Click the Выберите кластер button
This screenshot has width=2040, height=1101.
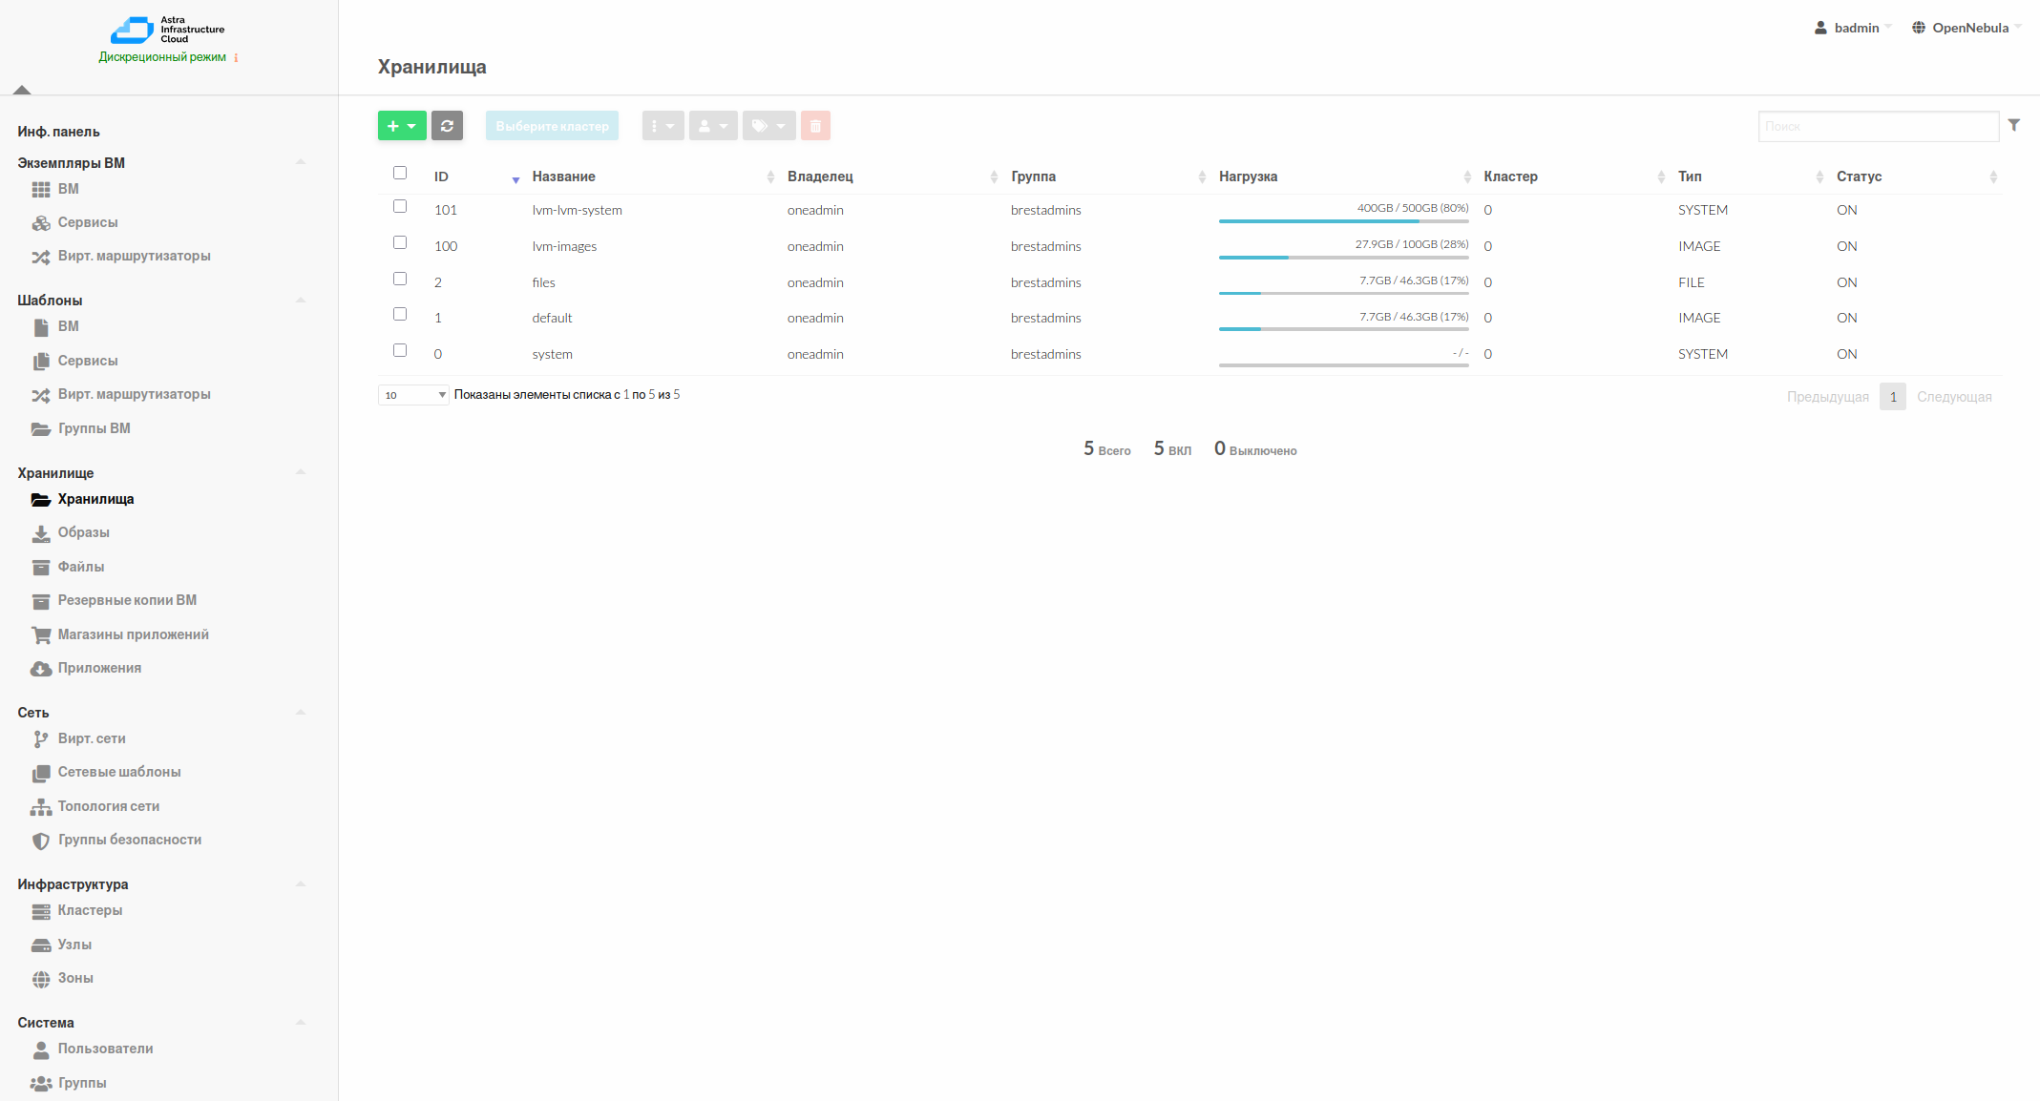pos(551,125)
